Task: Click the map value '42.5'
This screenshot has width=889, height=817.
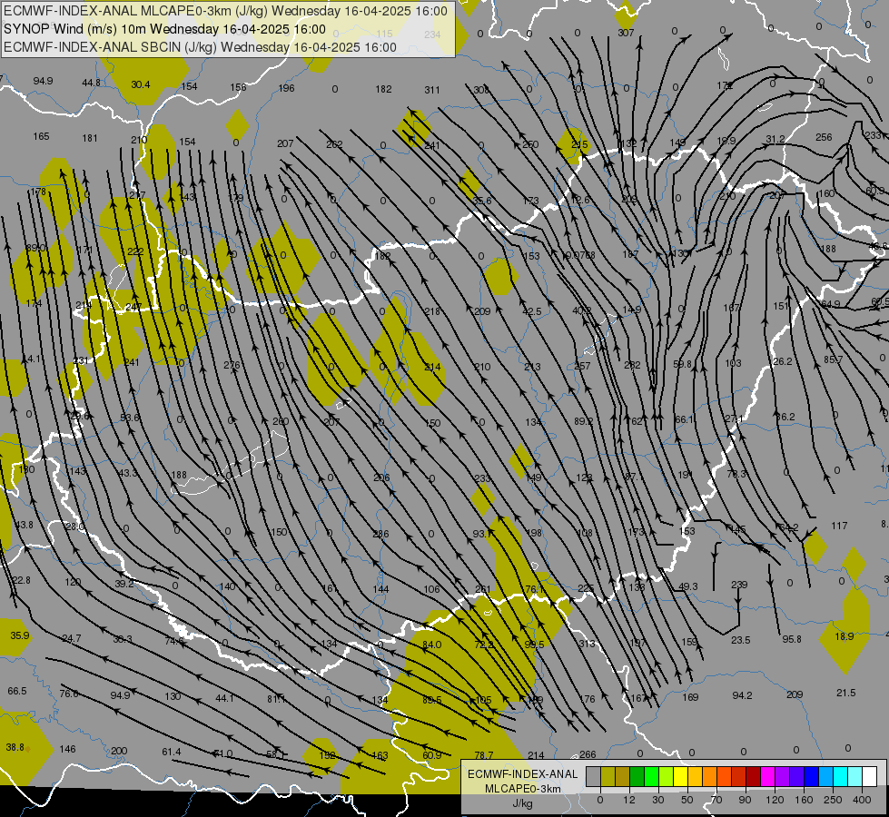Action: click(x=532, y=311)
